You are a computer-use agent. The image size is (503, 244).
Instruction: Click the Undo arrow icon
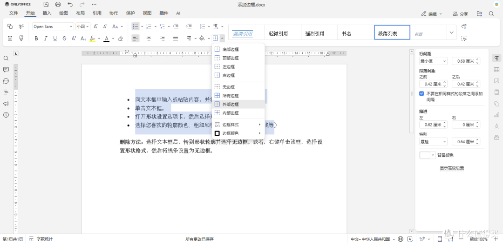tap(70, 5)
